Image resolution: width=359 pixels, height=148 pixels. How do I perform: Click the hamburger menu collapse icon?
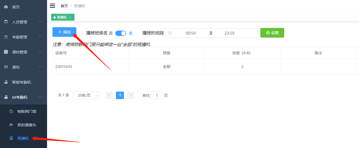(52, 6)
